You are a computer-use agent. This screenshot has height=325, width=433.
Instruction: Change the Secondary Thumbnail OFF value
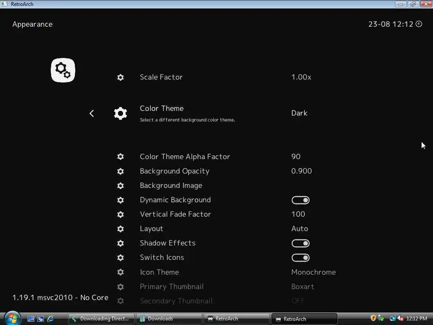(298, 301)
